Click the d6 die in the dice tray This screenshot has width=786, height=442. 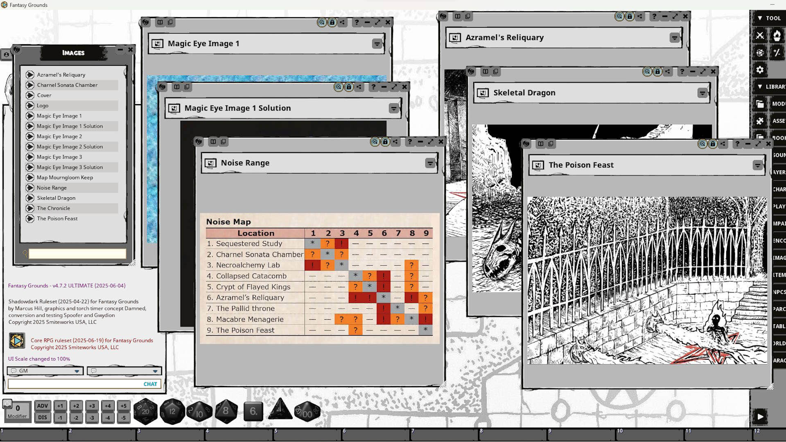(253, 412)
